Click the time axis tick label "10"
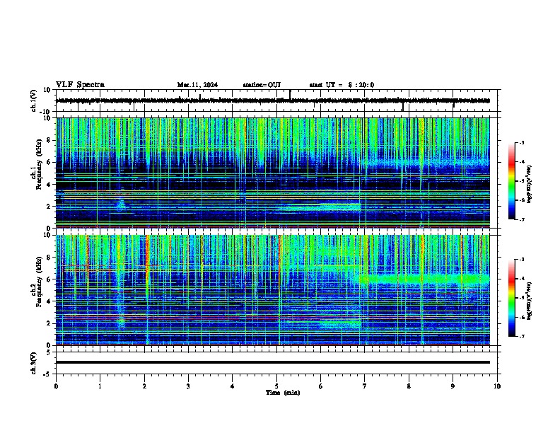The height and width of the screenshot is (433, 560). point(497,386)
